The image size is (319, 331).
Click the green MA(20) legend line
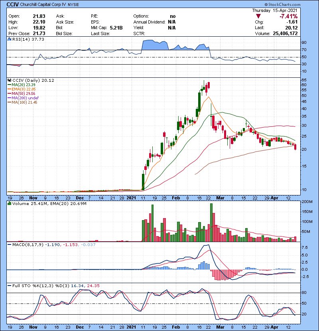[x=9, y=85]
